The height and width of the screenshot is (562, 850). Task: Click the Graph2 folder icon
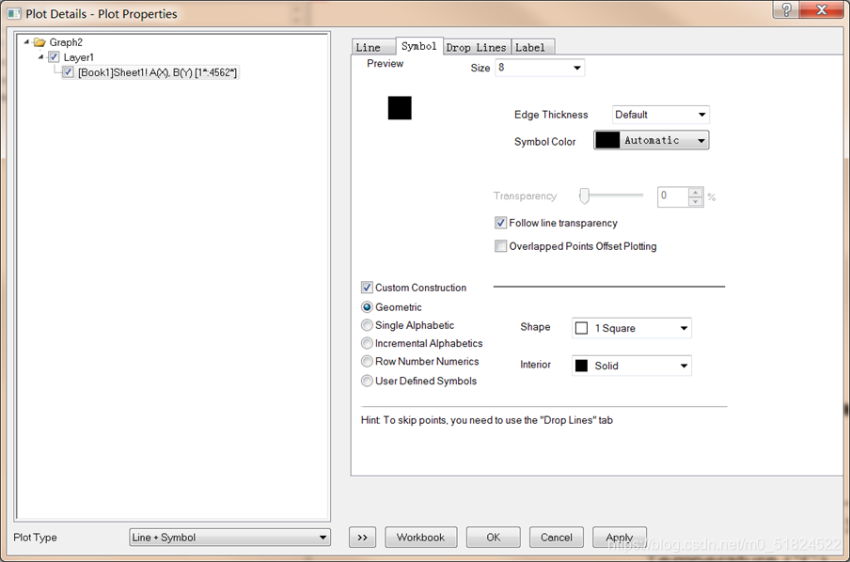pyautogui.click(x=39, y=42)
